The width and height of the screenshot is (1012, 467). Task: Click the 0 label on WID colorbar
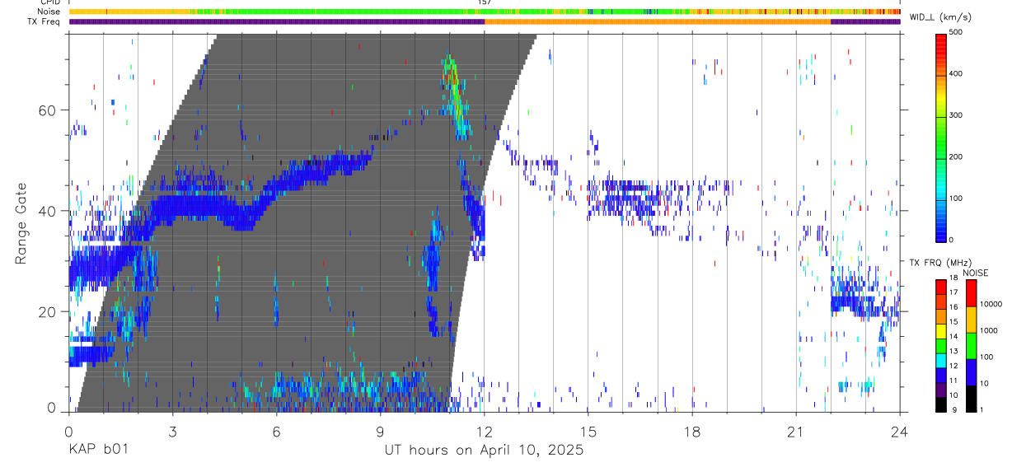952,240
